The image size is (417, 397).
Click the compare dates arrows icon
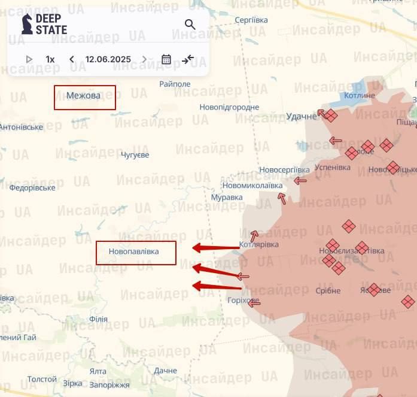(x=188, y=59)
